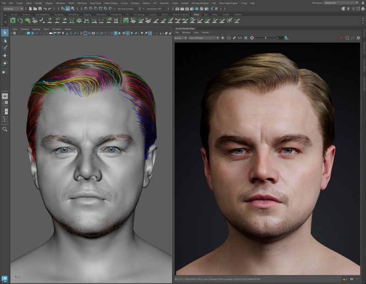Activate the Lasso select tool
Image resolution: width=366 pixels, height=284 pixels.
click(x=5, y=41)
